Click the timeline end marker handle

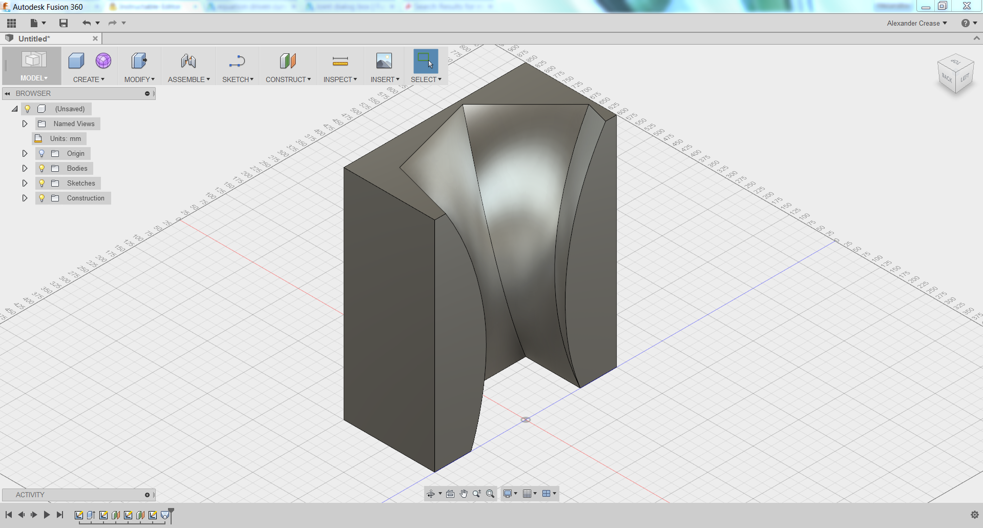(x=171, y=515)
